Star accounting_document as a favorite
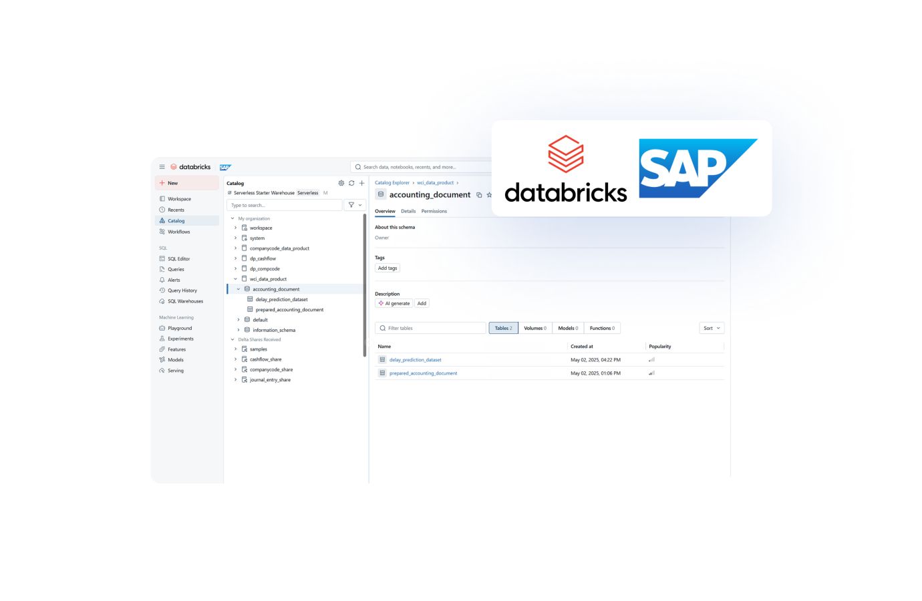 (489, 195)
